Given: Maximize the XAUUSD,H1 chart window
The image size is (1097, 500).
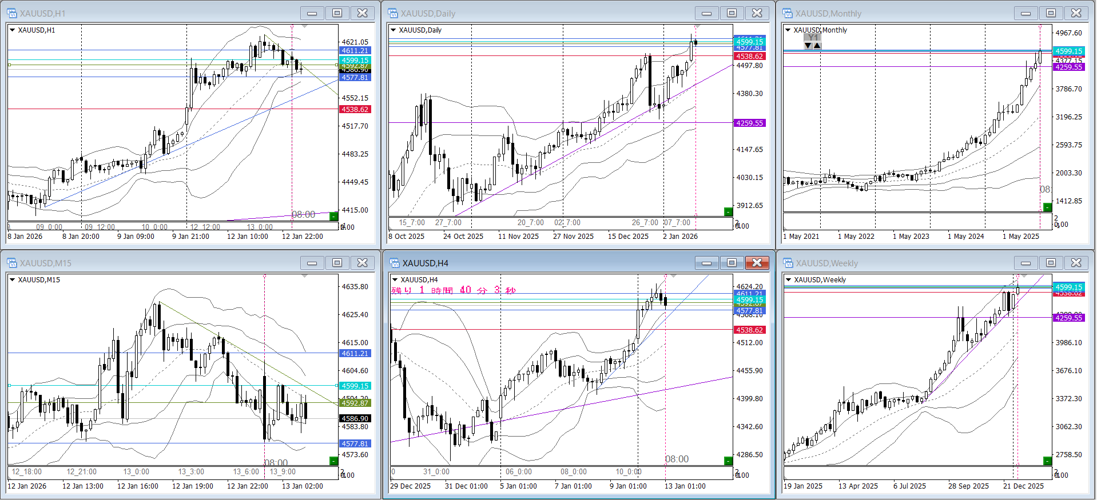Looking at the screenshot, I should click(337, 13).
